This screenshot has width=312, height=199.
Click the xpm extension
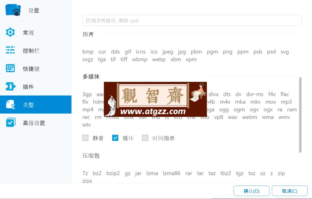tap(191, 59)
